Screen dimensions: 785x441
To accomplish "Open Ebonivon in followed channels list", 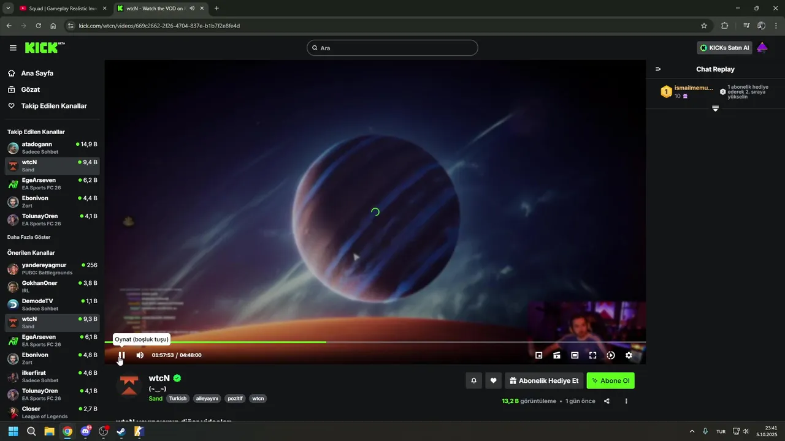I will point(52,202).
